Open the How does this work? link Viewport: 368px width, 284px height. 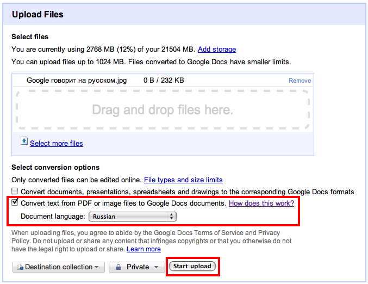261,203
